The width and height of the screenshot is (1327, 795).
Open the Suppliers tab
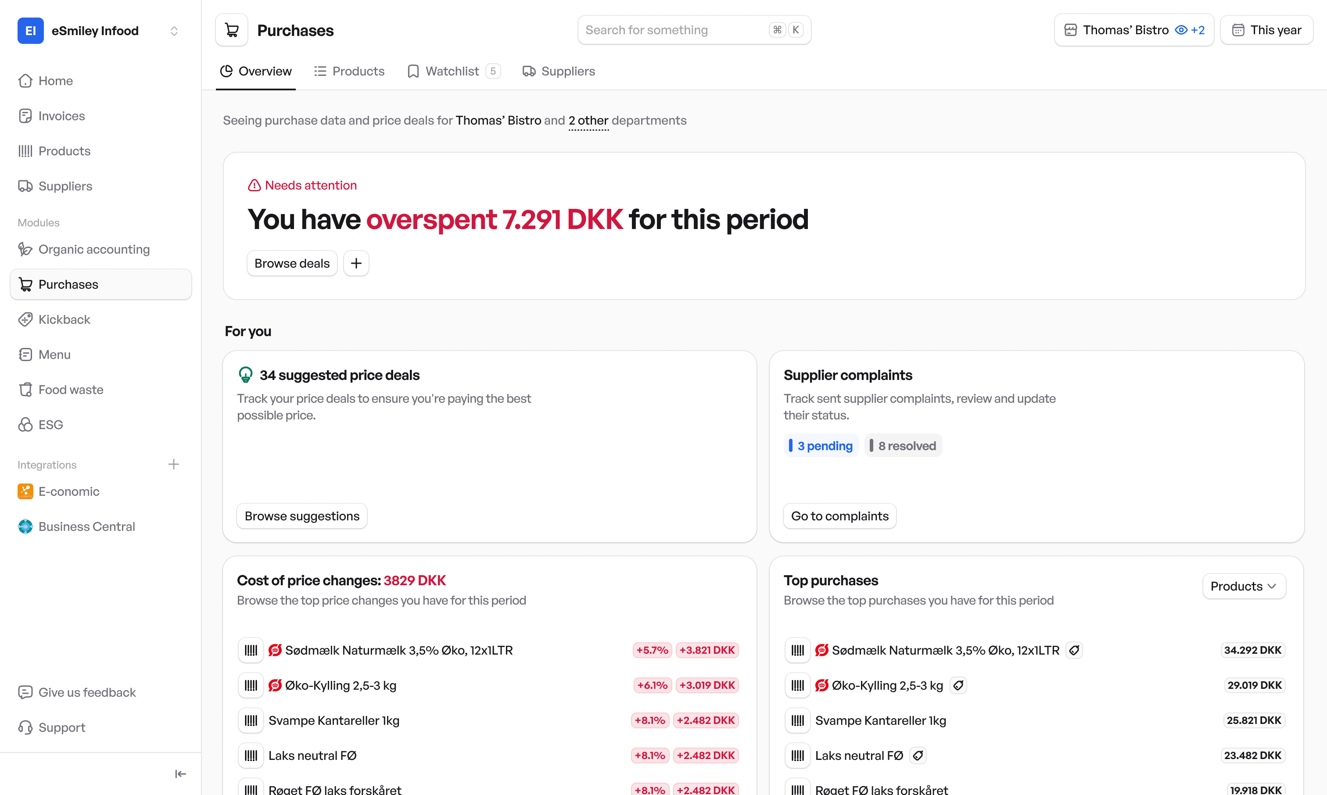[558, 71]
